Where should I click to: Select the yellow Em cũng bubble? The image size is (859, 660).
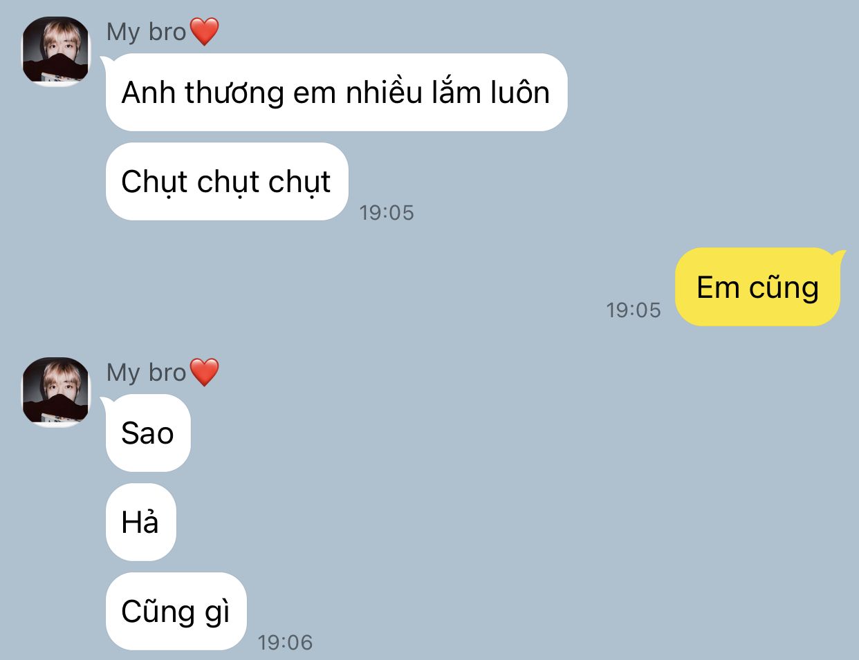(x=757, y=287)
